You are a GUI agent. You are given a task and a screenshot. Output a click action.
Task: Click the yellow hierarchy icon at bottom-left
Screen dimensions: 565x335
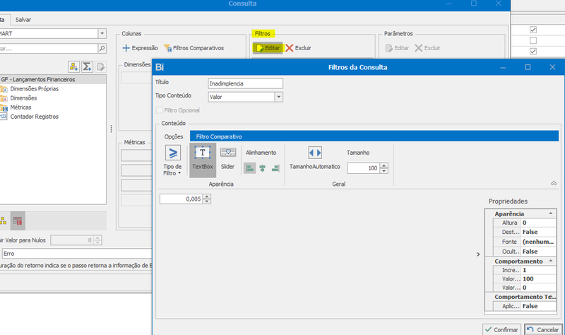[x=4, y=221]
